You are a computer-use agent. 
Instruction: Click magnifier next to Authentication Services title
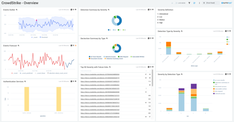click(x=25, y=82)
